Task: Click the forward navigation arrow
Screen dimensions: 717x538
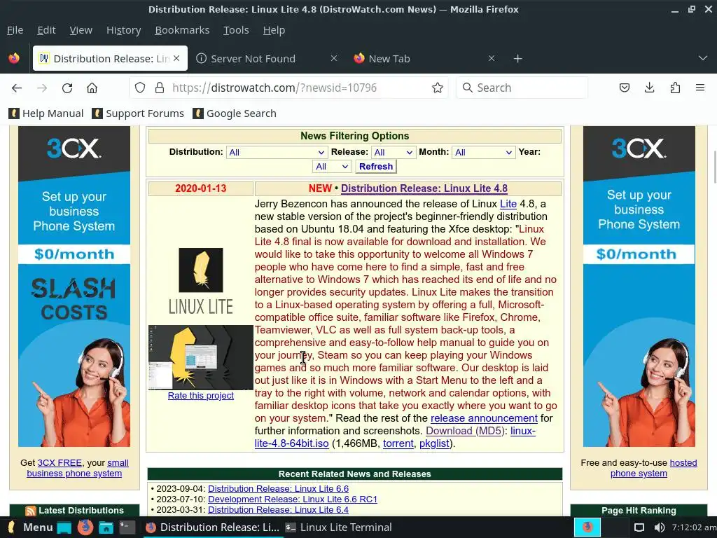Action: pyautogui.click(x=42, y=88)
